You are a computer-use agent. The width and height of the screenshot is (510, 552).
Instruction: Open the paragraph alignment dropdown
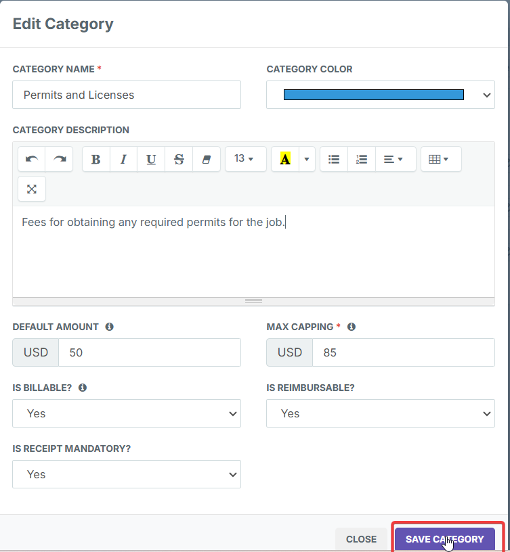[x=394, y=159]
